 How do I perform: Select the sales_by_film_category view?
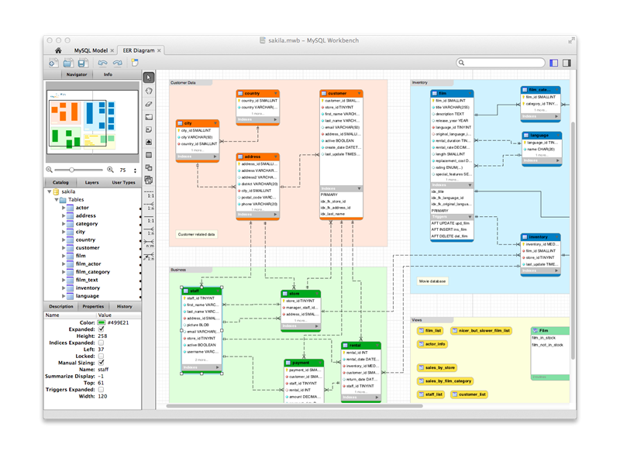445,381
